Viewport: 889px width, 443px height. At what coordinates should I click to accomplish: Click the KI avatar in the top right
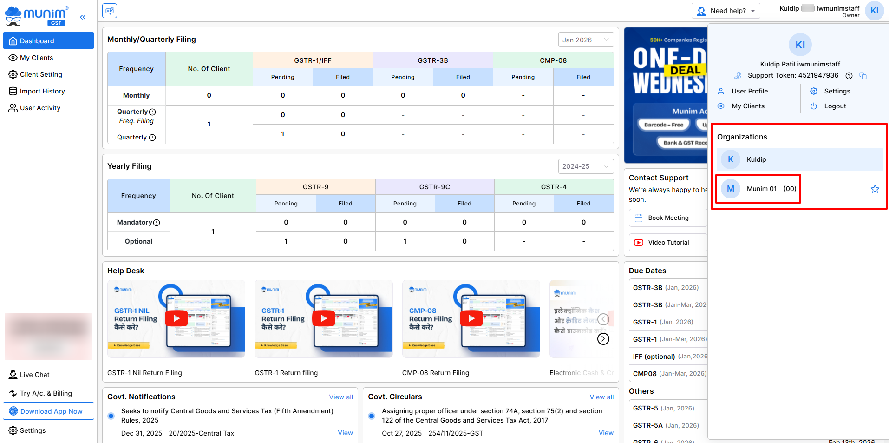[874, 11]
